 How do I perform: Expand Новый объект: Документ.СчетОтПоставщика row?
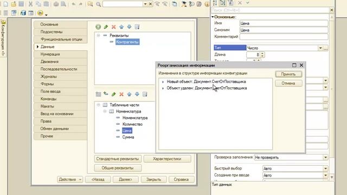click(x=163, y=82)
